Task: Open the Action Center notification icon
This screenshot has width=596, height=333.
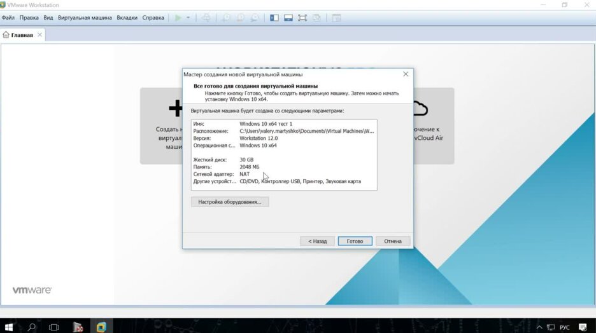Action: [x=583, y=327]
